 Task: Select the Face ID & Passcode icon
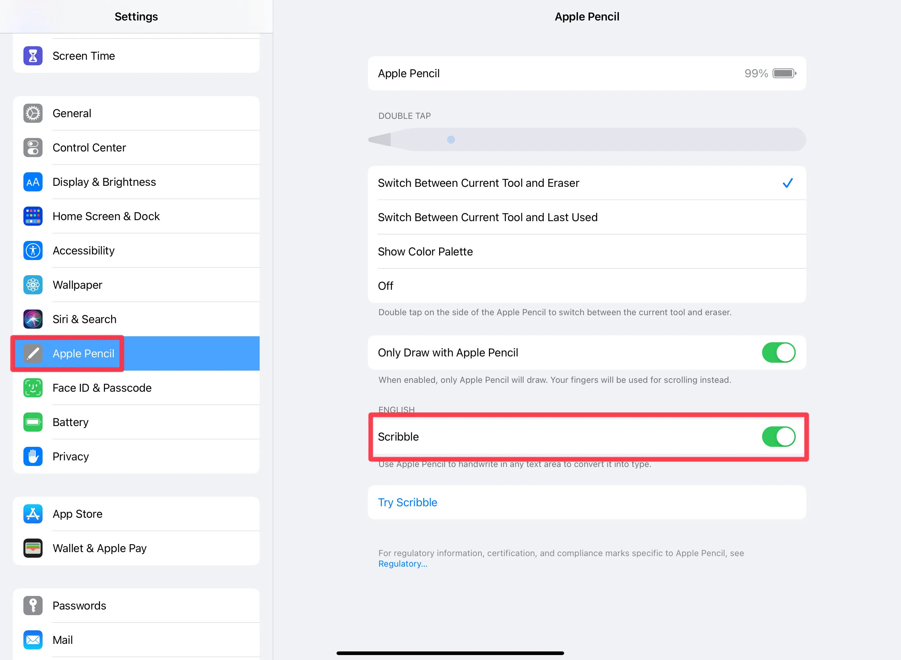click(33, 387)
